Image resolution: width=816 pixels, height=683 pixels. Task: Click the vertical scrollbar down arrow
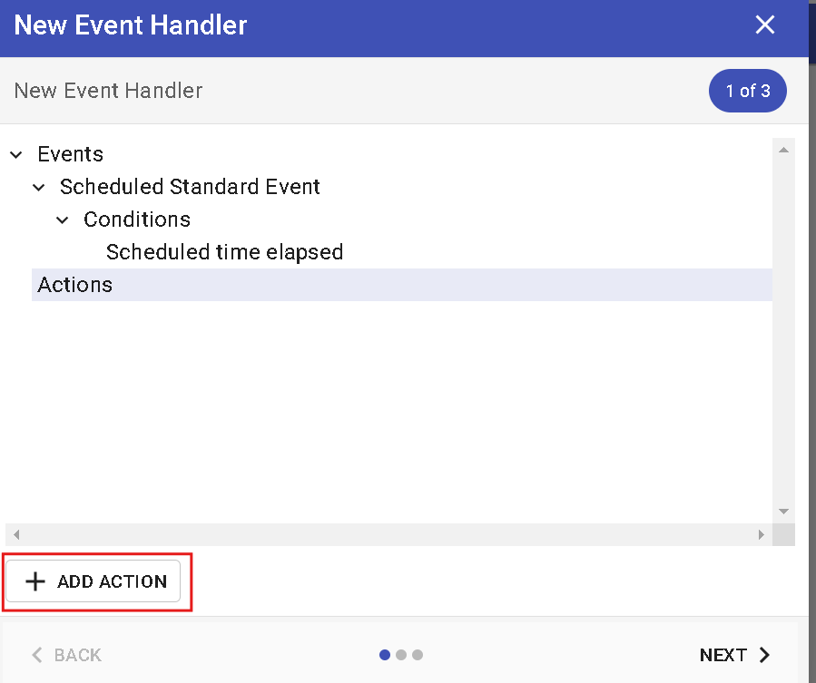[784, 512]
